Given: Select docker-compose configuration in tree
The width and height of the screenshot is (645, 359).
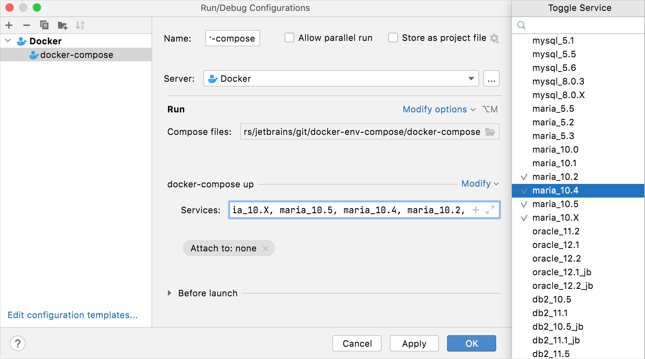Looking at the screenshot, I should pos(76,55).
